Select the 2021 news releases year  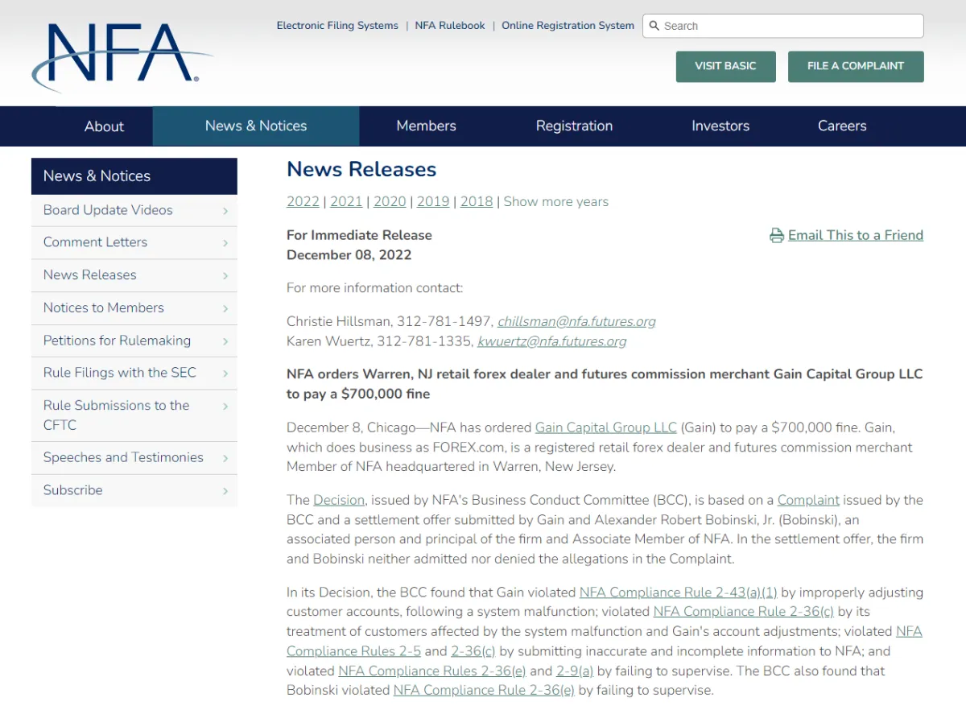tap(346, 202)
